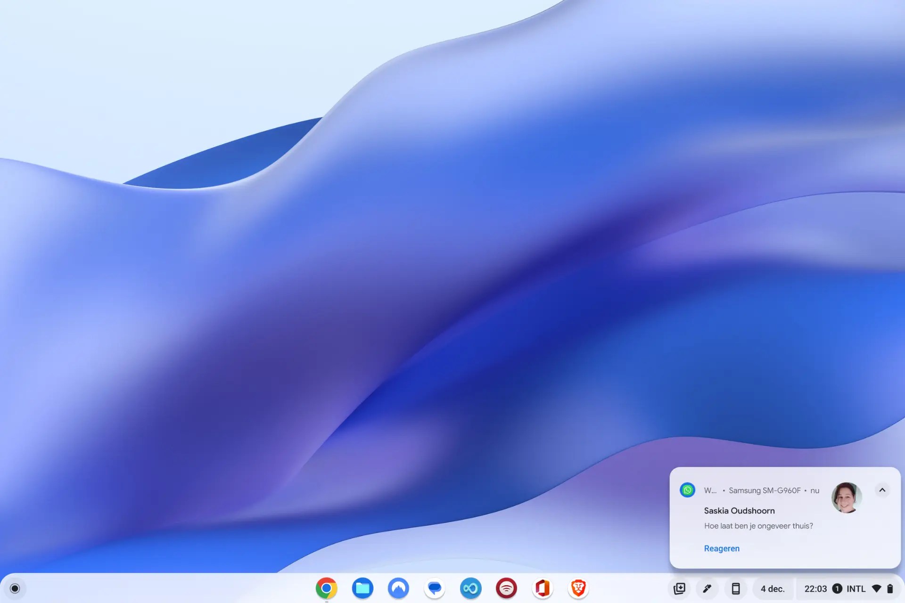Open the stylus pen tools menu
The image size is (905, 603).
(x=708, y=588)
